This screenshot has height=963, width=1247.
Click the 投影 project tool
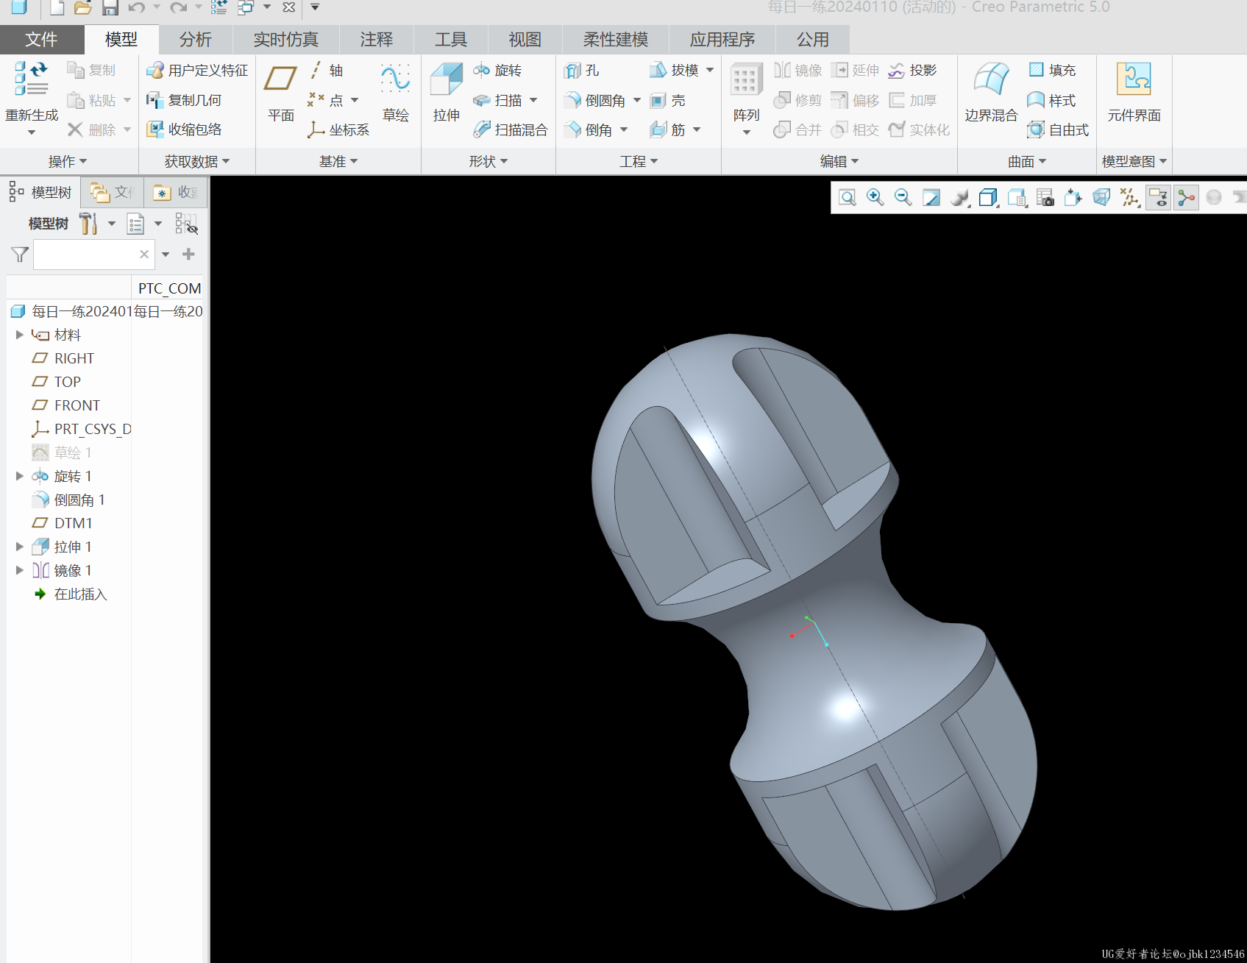click(x=912, y=71)
